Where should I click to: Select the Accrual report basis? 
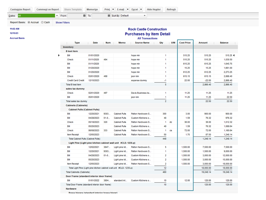pyautogui.click(x=29, y=22)
